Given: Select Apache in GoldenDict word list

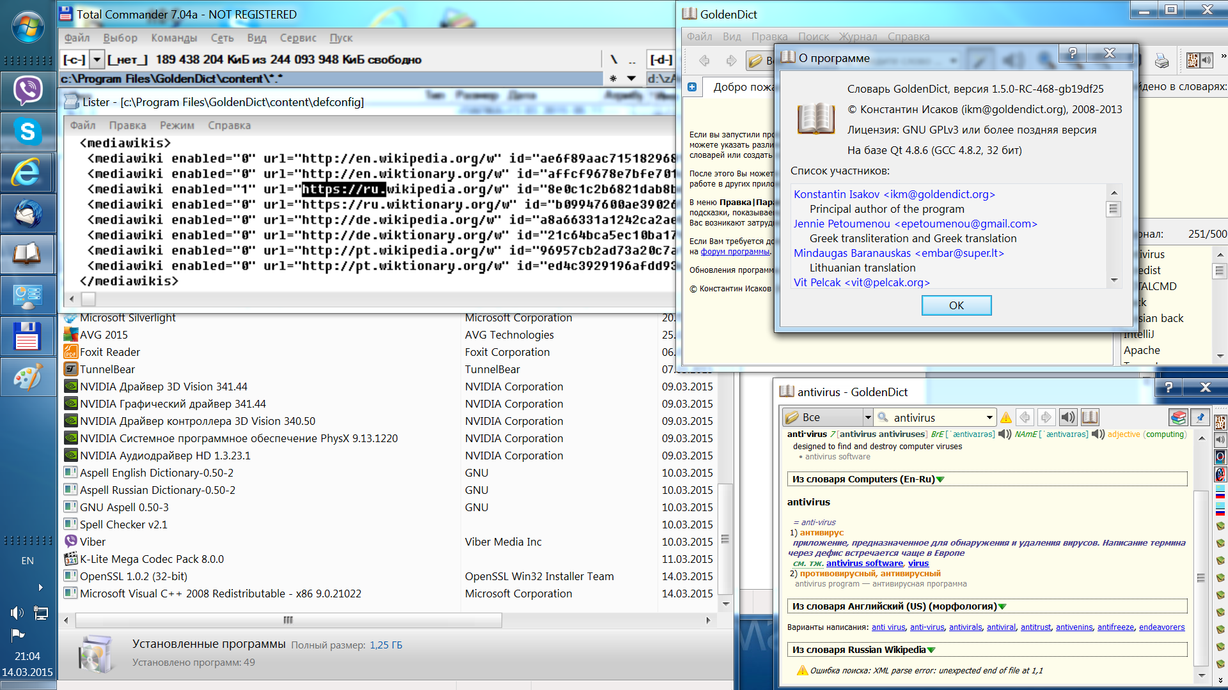Looking at the screenshot, I should [1142, 350].
